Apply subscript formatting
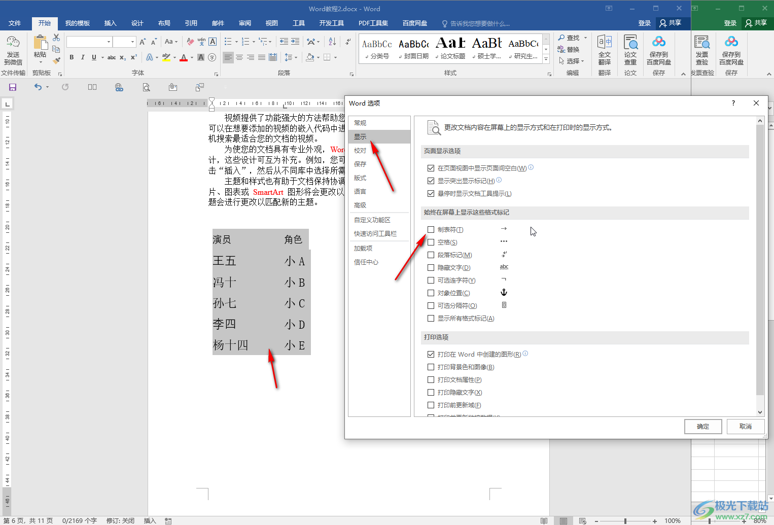Screen dimensions: 774x525 [x=123, y=57]
